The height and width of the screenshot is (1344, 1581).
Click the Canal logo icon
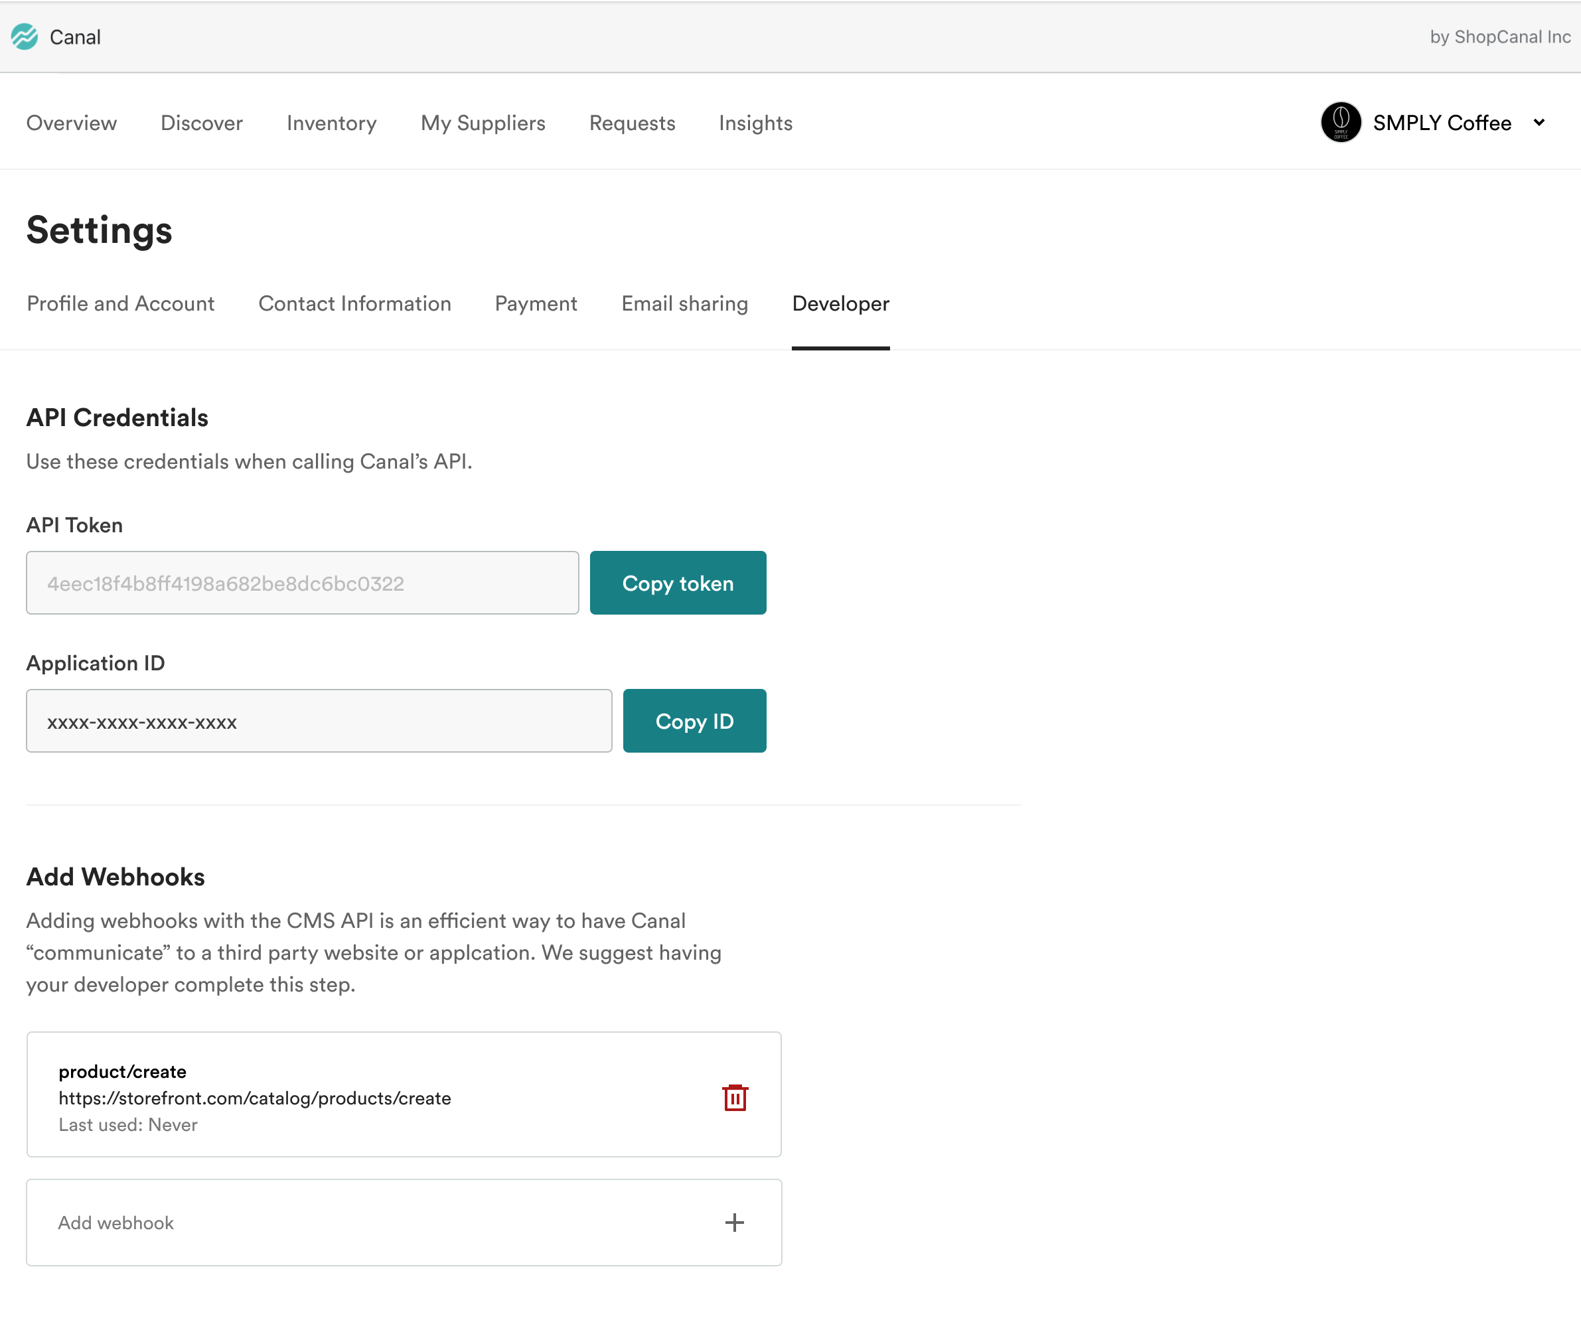coord(25,37)
